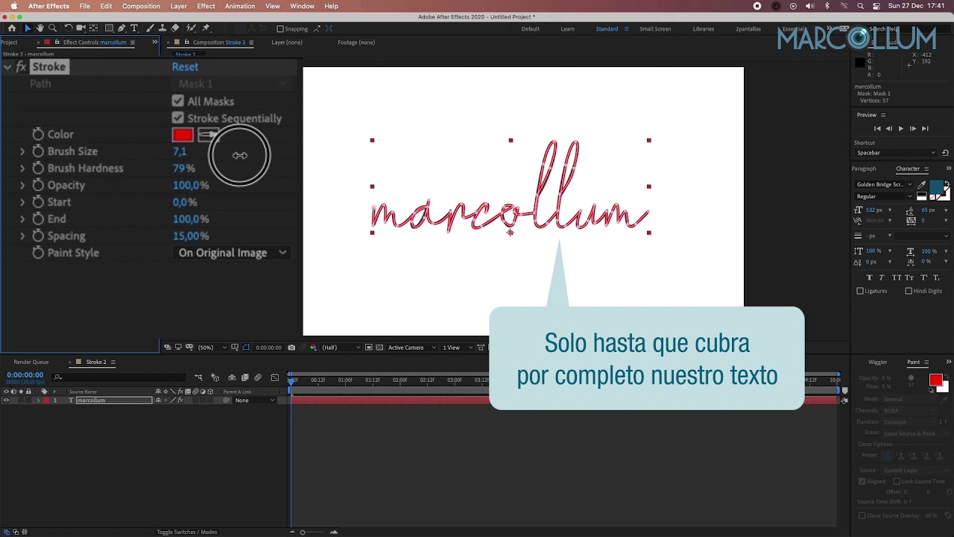
Task: Jump to first frame in Preview
Action: [x=877, y=128]
